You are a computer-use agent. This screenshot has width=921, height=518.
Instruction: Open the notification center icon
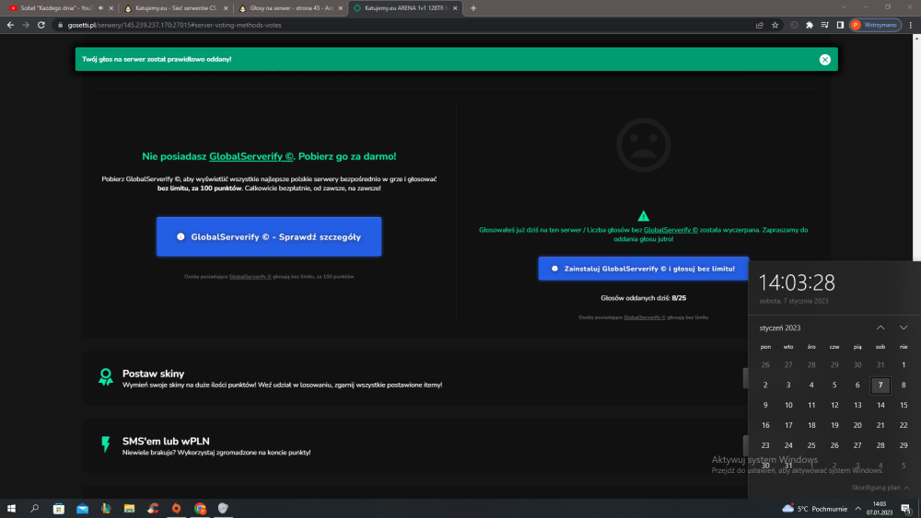coord(906,509)
